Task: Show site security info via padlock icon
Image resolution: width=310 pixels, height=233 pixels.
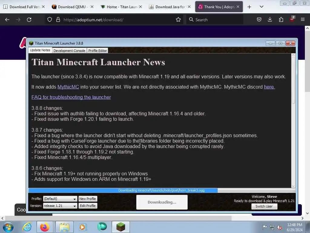Action: coord(58,20)
